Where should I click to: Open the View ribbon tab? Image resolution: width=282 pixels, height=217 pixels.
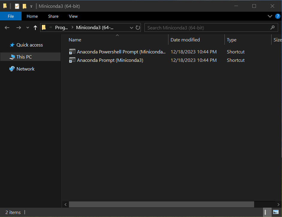73,16
